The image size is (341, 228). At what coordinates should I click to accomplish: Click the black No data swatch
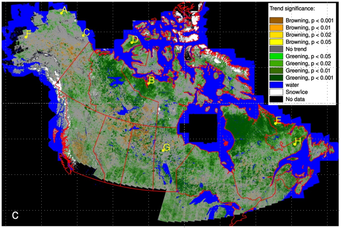point(276,99)
